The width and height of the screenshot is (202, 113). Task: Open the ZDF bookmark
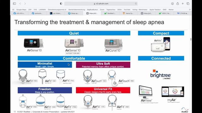30,10
